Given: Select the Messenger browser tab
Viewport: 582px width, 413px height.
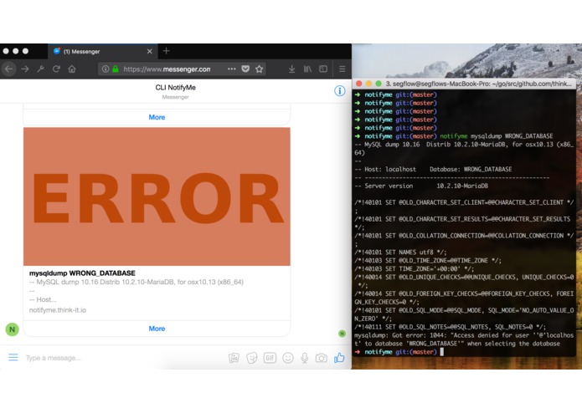Looking at the screenshot, I should [103, 52].
